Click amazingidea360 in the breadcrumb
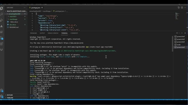The height and width of the screenshot is (105, 188). pyautogui.click(x=35, y=11)
